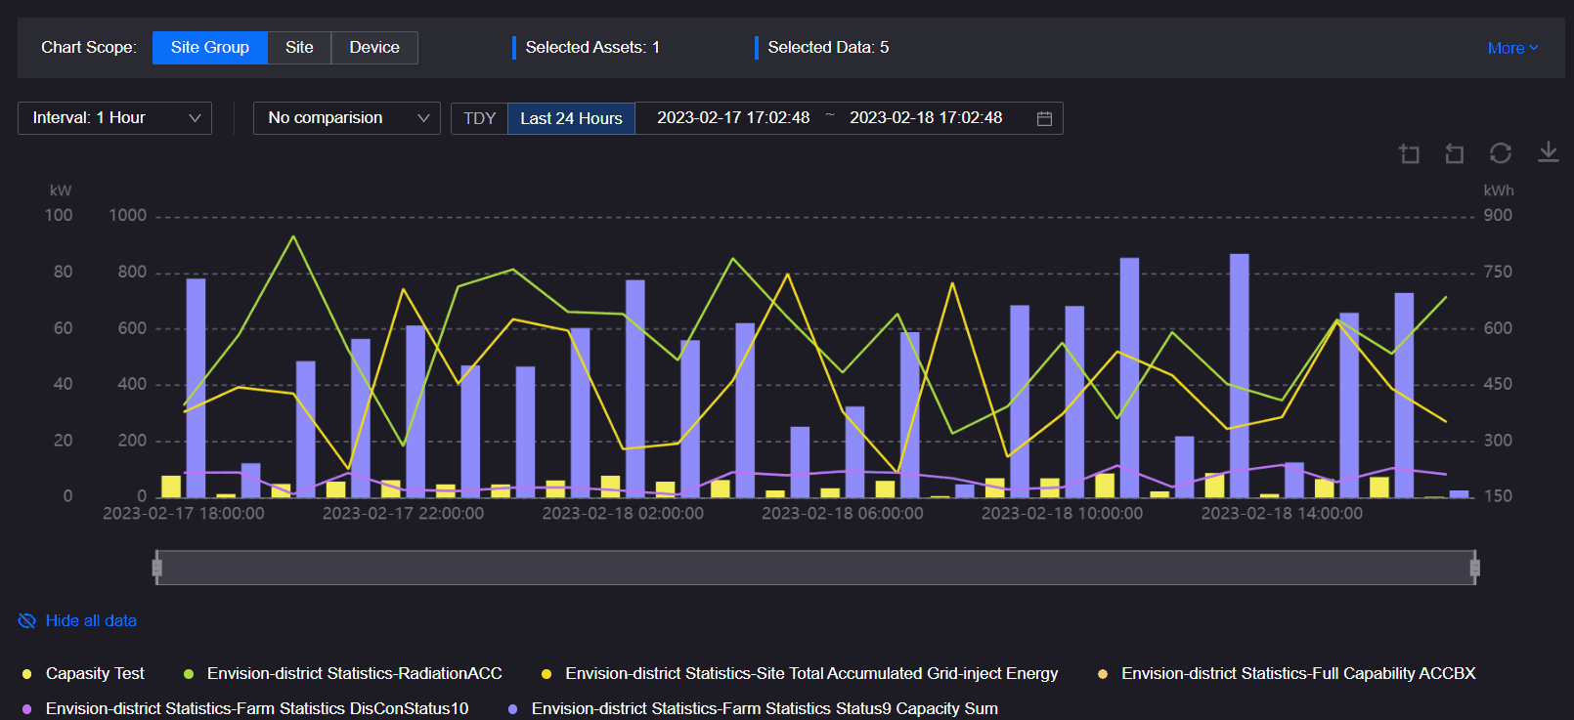
Task: Toggle the RadiationACC legend series
Action: tap(354, 674)
